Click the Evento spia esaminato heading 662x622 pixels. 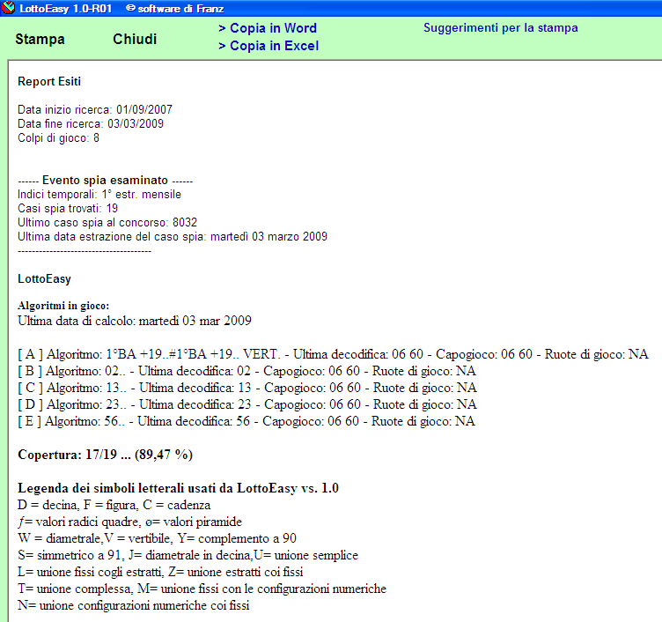tap(105, 181)
